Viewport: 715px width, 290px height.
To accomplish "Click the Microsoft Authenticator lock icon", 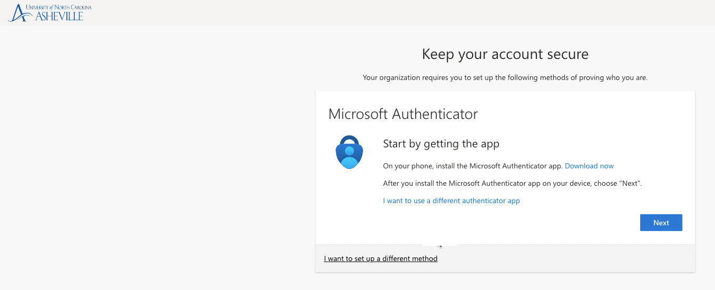I will coord(349,152).
